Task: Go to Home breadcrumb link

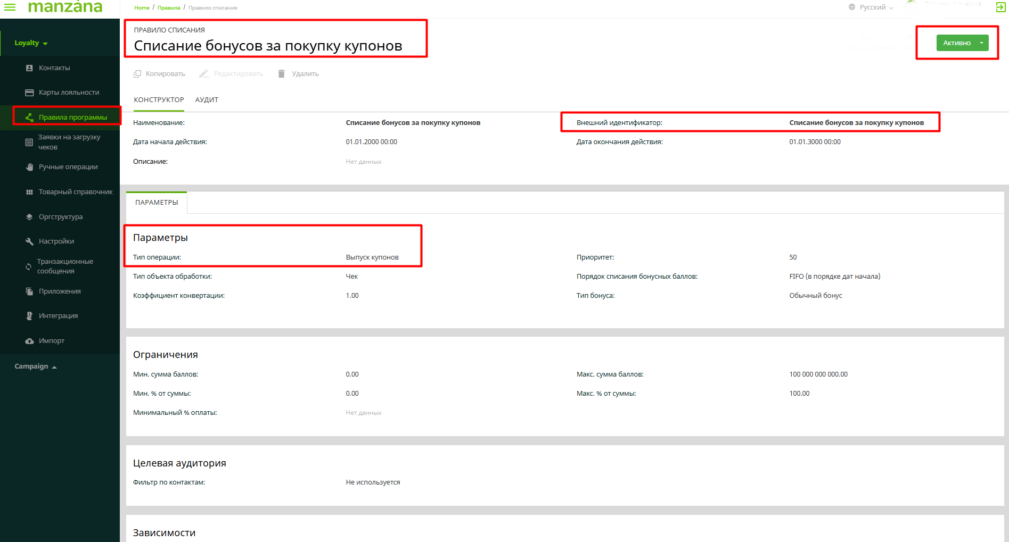Action: (142, 8)
